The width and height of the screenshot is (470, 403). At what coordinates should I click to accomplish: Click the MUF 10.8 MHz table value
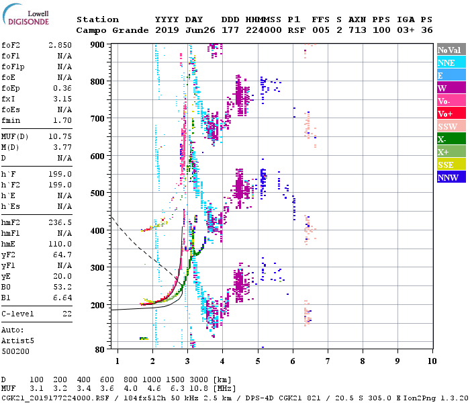point(199,389)
